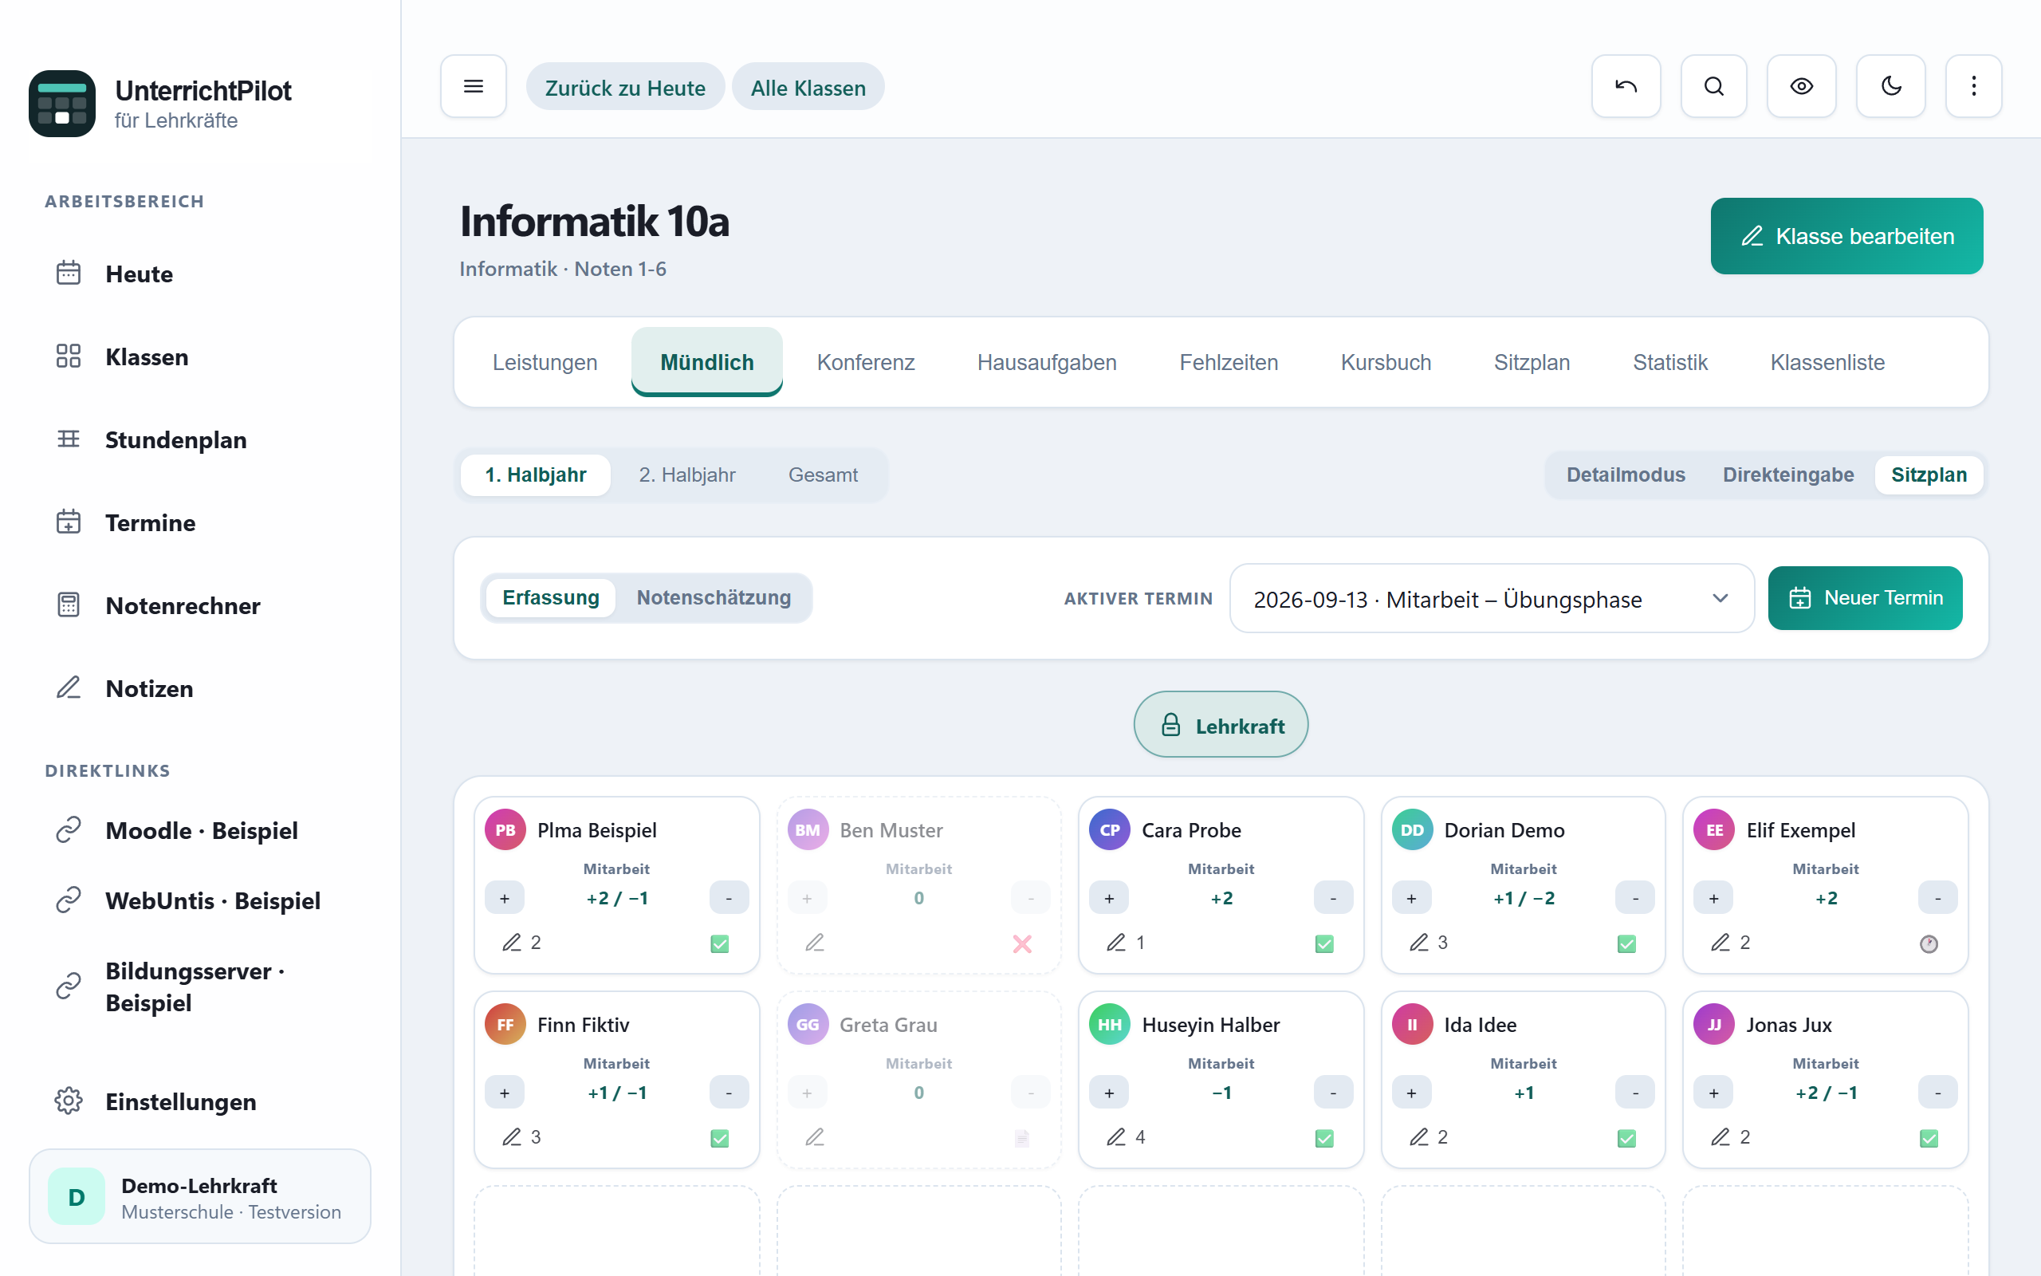Decrease Mitarbeit minus for Jonas Jux
The height and width of the screenshot is (1276, 2041).
click(1937, 1093)
